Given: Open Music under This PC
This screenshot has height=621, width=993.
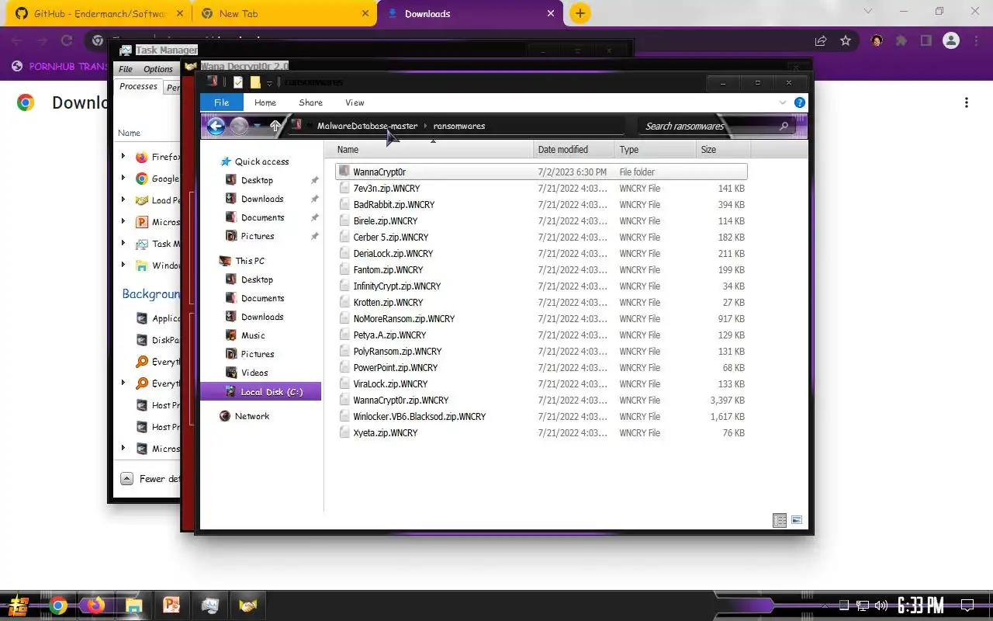Looking at the screenshot, I should click(253, 335).
